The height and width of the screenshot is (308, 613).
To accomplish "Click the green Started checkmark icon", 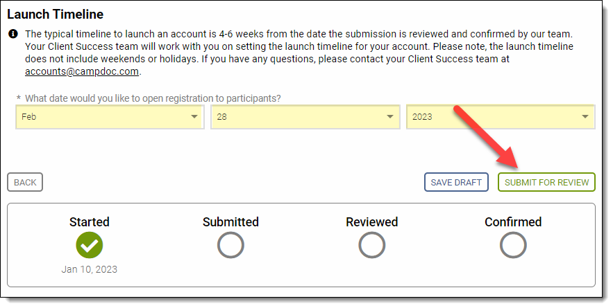I will 90,245.
